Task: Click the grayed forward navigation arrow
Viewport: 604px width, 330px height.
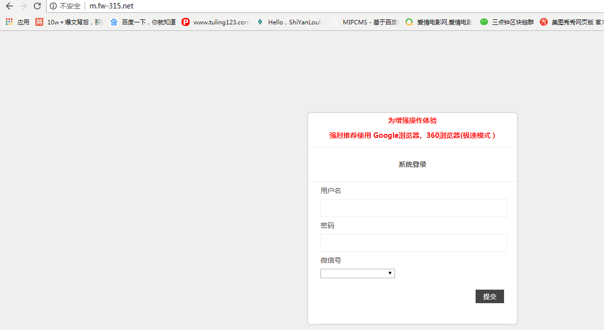Action: (22, 6)
